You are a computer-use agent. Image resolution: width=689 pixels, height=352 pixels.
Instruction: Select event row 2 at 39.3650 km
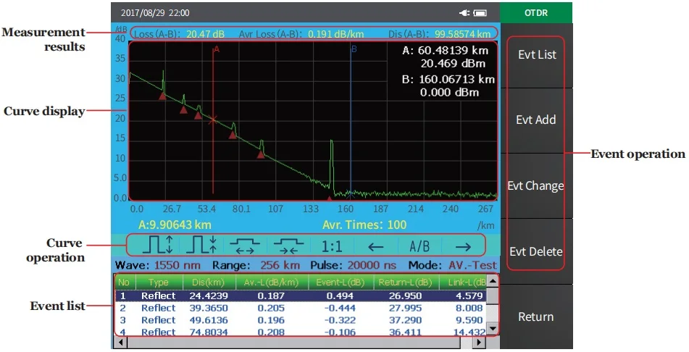301,308
